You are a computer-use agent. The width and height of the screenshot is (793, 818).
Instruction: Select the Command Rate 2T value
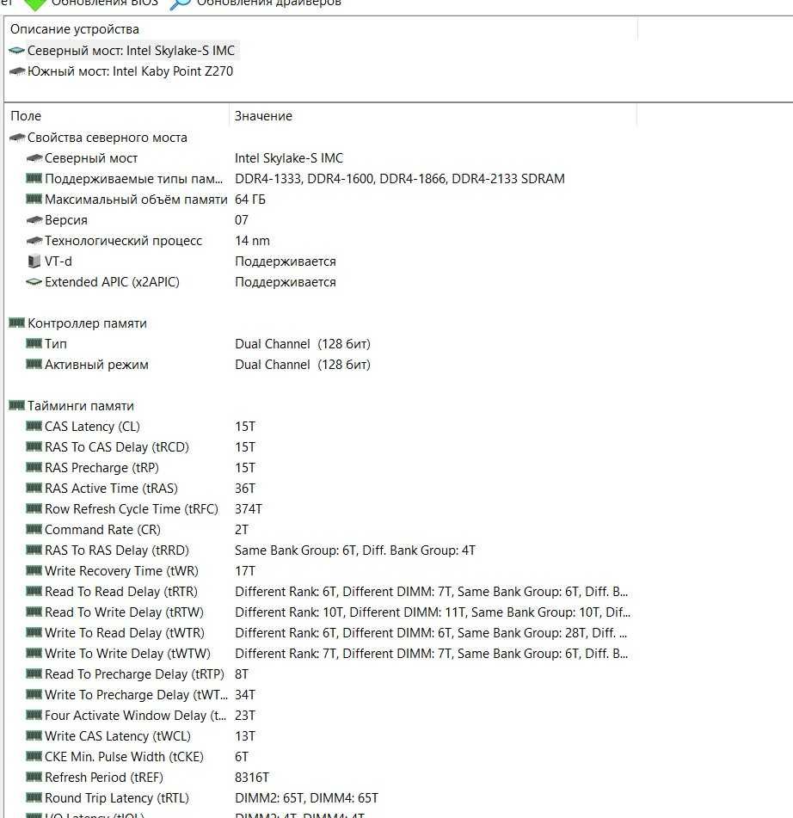[242, 530]
